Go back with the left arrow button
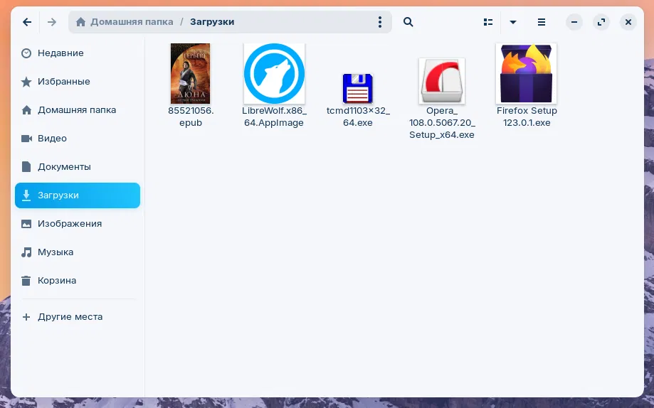This screenshot has height=408, width=654. pyautogui.click(x=27, y=22)
